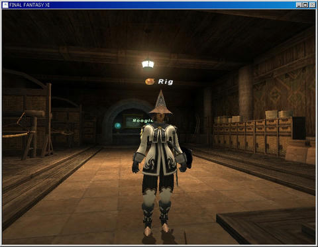This screenshot has width=318, height=247.
Task: Click the orange status icon beside Rig's name
Action: (150, 81)
